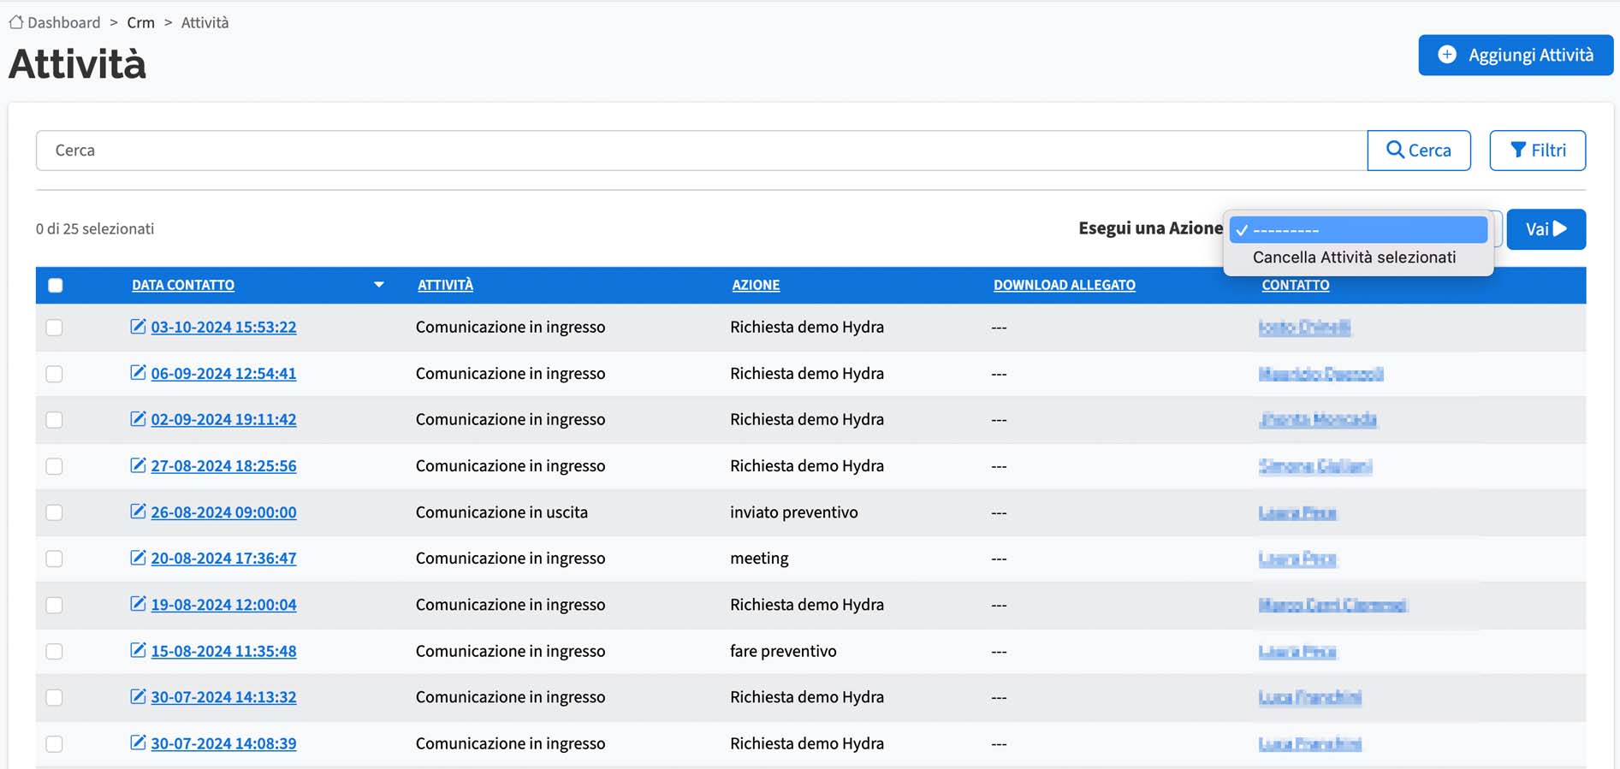Toggle the select-all checkbox in table header
Viewport: 1620px width, 769px height.
(x=56, y=286)
